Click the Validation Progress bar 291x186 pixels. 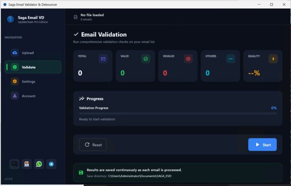pos(178,114)
